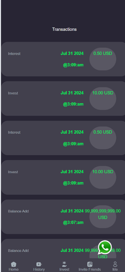Click the 99,999,999,999.00 USD amount bubble

[x=103, y=217]
